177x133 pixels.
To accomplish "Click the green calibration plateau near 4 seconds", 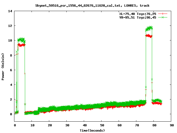I will click(x=21, y=40).
